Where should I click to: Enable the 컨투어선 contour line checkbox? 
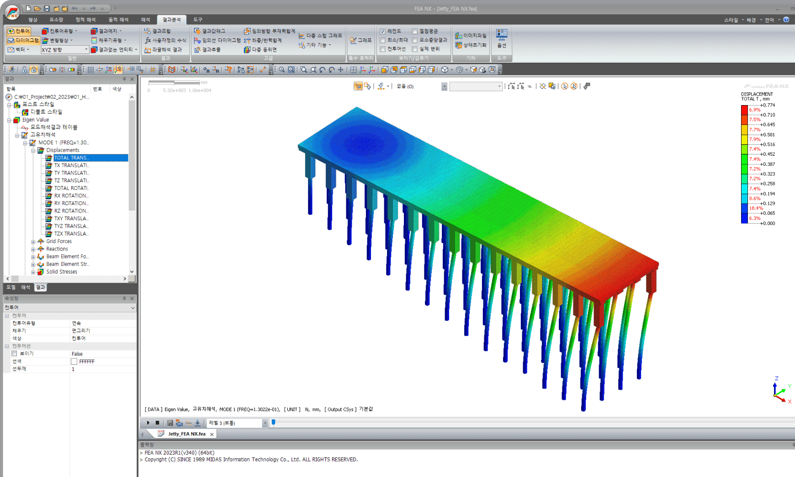[382, 49]
